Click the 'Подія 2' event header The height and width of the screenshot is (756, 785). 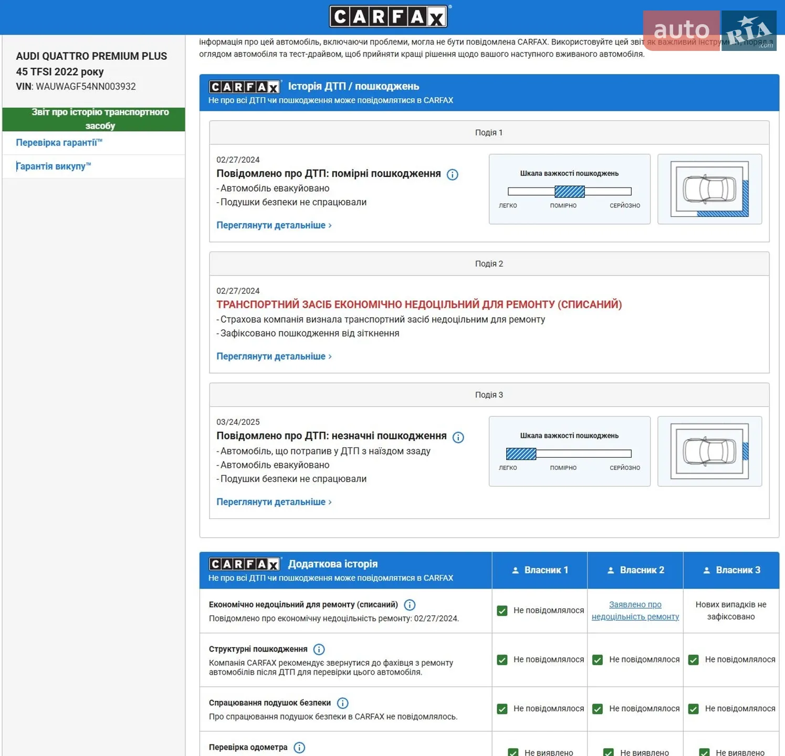pyautogui.click(x=489, y=264)
